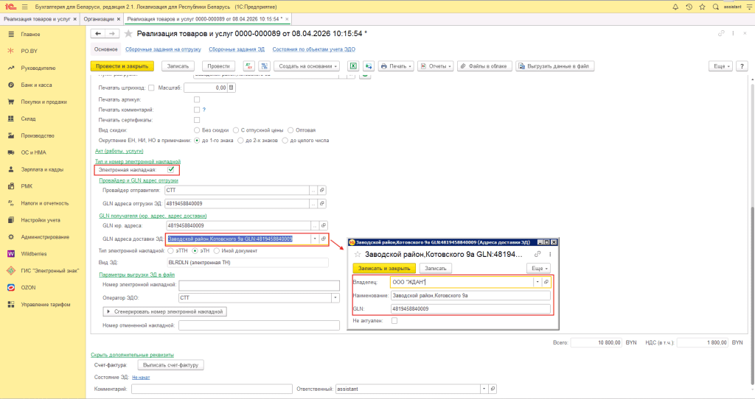Screen dimensions: 755x399
Task: Open calculator for Масштаб field
Action: click(x=231, y=88)
